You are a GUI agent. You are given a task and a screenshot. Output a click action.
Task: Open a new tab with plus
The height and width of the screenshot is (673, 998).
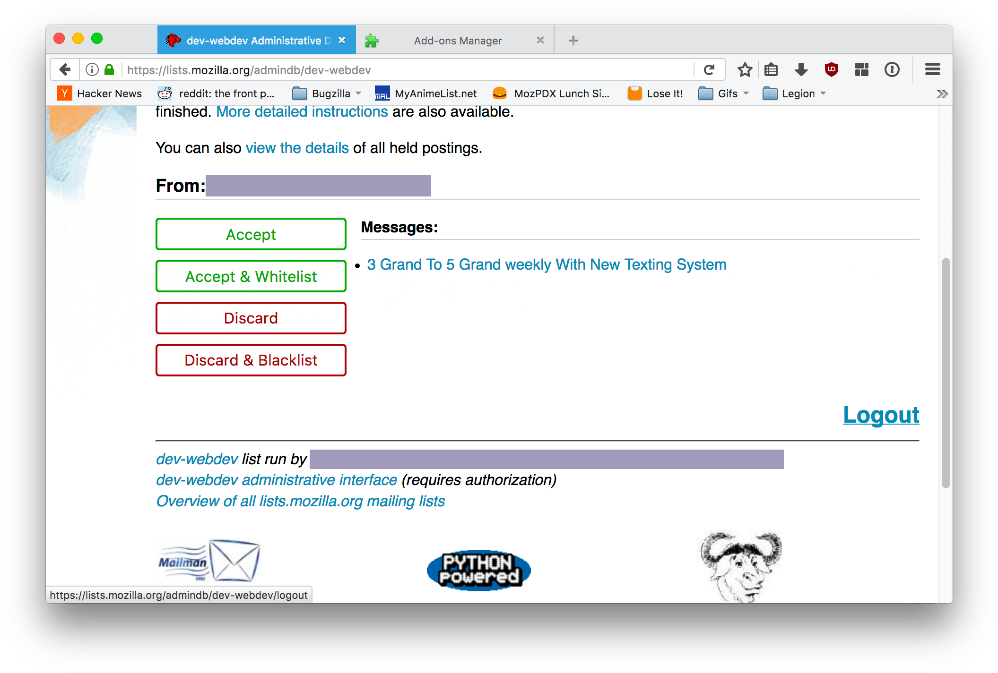pyautogui.click(x=573, y=41)
